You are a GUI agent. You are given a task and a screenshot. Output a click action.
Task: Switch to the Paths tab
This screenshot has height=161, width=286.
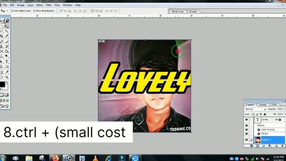click(274, 105)
